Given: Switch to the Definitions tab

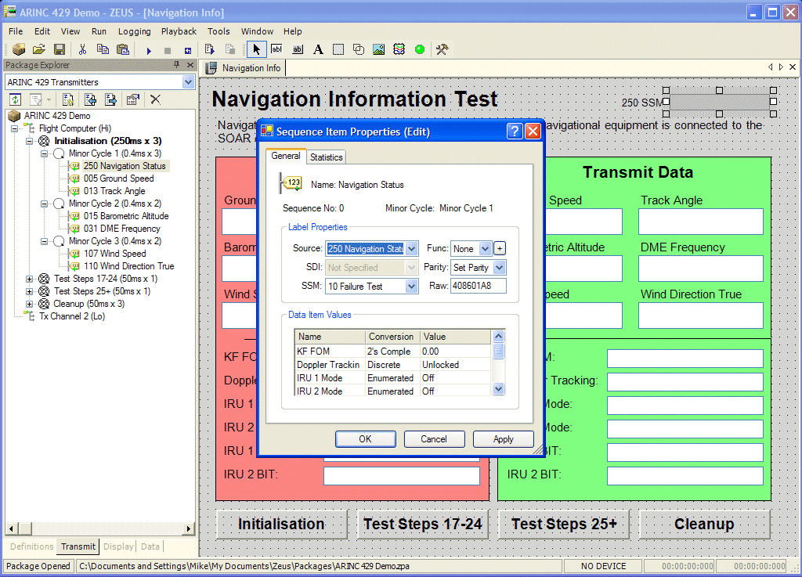Looking at the screenshot, I should coord(31,546).
